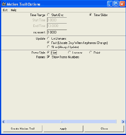The width and height of the screenshot is (126, 135).
Task: Click the Maya icon in title bar
Action: [4, 4]
